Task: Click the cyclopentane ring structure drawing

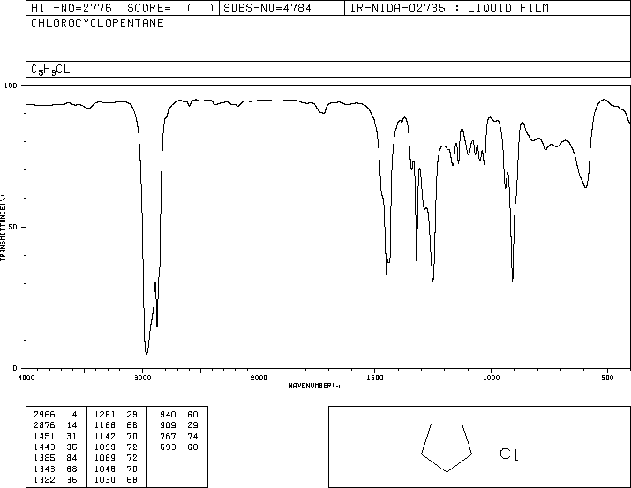Action: point(447,447)
